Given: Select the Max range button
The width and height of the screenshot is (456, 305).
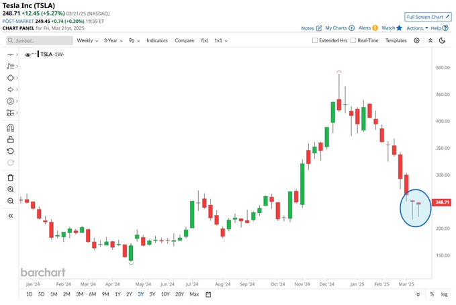Looking at the screenshot, I should tap(194, 294).
